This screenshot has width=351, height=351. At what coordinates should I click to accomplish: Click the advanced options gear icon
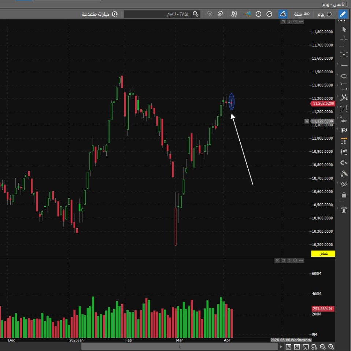click(115, 14)
